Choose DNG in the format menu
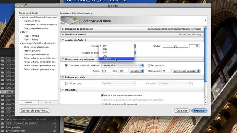237x133 pixels. [x=116, y=56]
